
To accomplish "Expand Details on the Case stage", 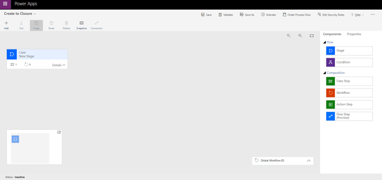I will (x=58, y=65).
